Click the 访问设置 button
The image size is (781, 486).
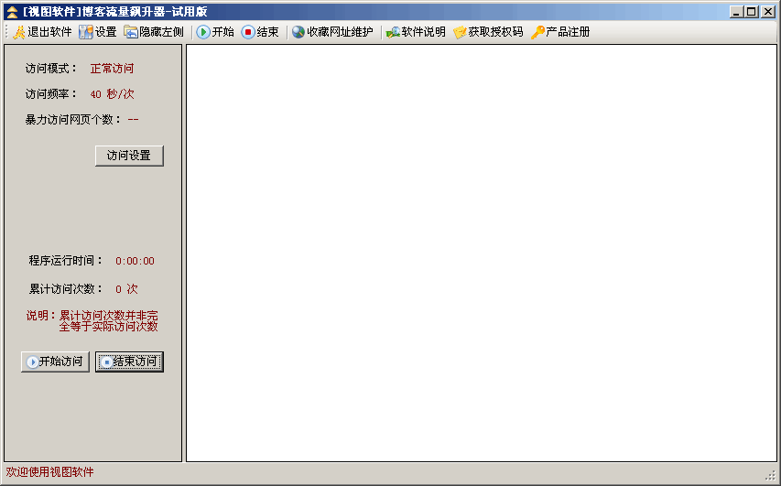[x=129, y=156]
